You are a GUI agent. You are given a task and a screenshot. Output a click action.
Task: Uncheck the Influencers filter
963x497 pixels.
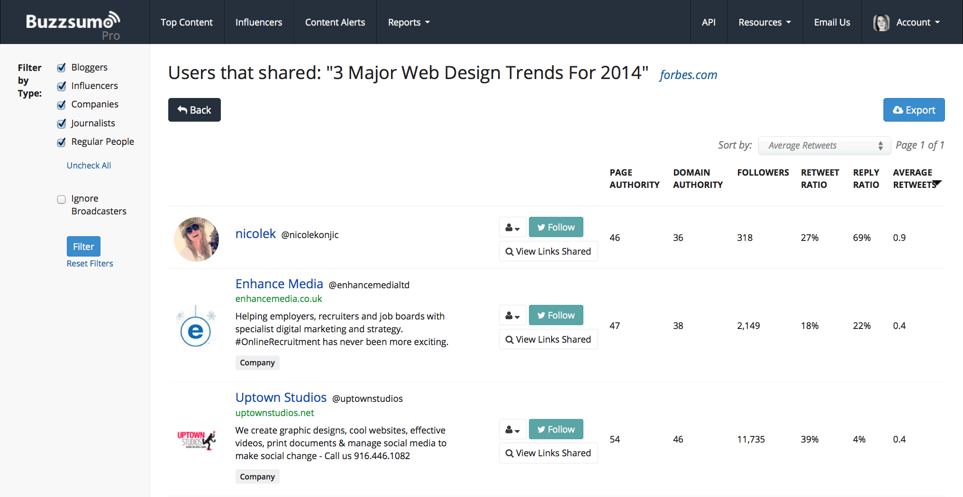(61, 86)
